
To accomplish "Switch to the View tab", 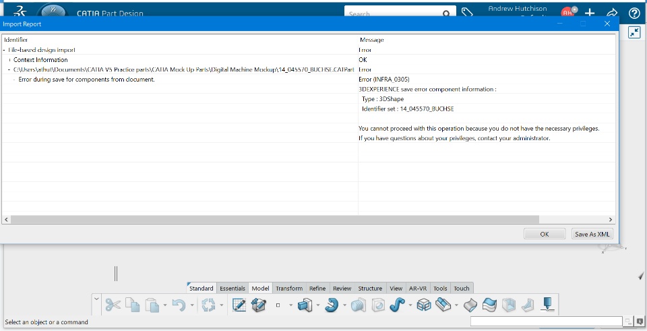I will coord(396,289).
